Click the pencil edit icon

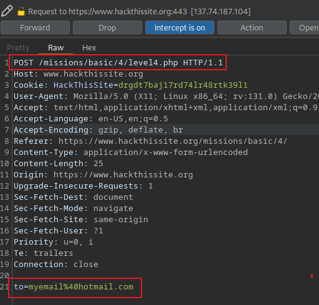click(7, 11)
